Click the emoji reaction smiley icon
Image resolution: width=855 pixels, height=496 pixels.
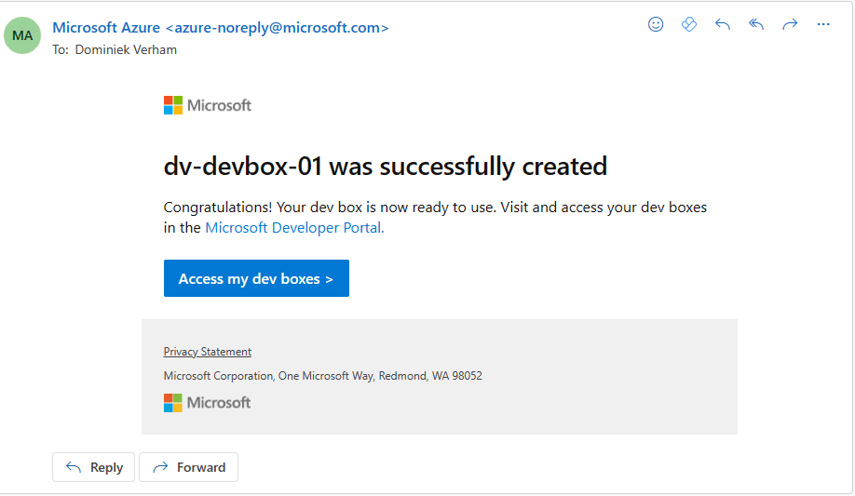pyautogui.click(x=656, y=25)
